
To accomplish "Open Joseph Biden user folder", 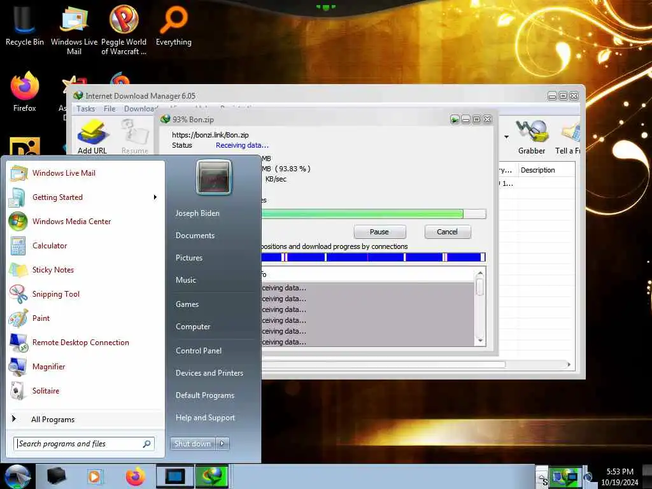I will point(197,213).
